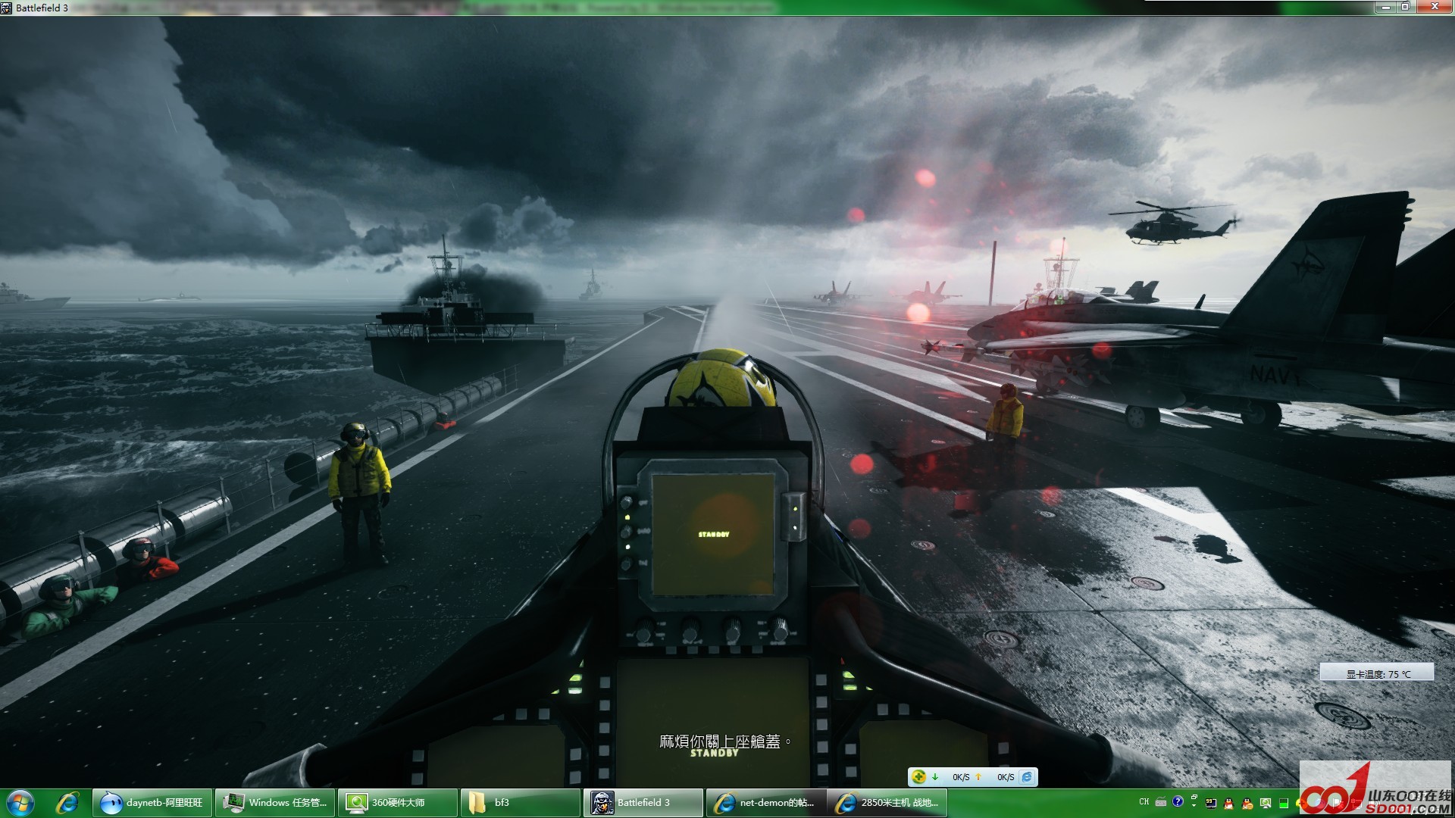Click the monitor tray icon showing 99
Viewport: 1455px width, 818px height.
point(1210,804)
